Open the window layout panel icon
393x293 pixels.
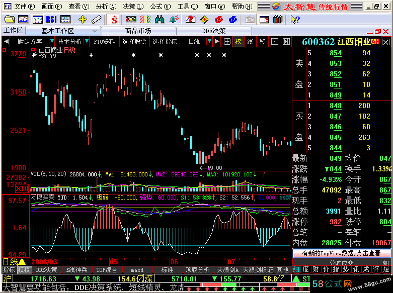point(264,19)
